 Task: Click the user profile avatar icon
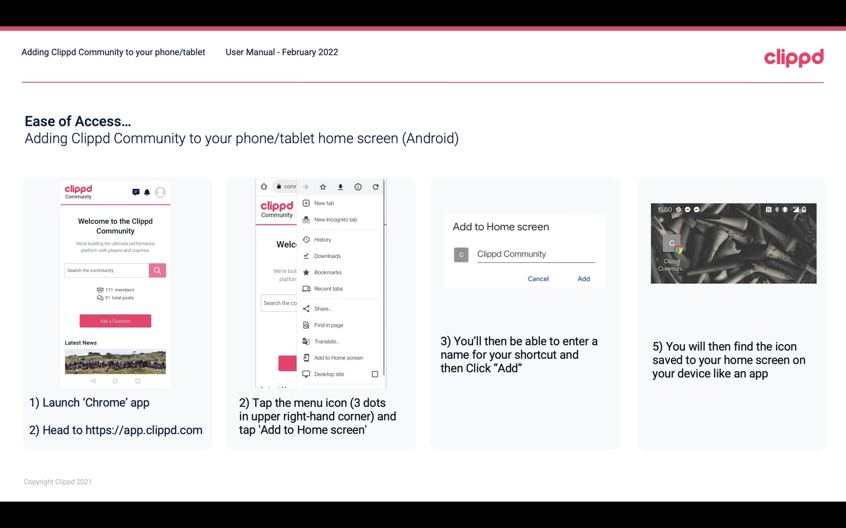tap(160, 191)
